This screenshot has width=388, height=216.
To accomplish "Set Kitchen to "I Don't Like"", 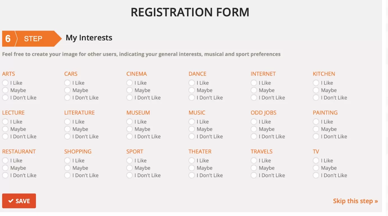I will pyautogui.click(x=316, y=98).
